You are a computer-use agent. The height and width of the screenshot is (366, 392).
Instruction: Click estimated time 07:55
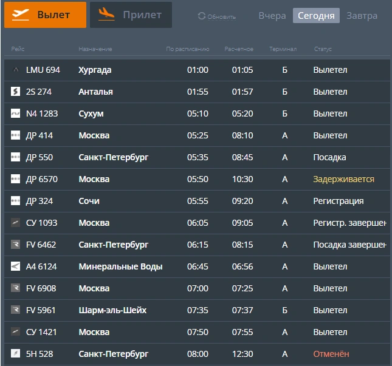(242, 332)
